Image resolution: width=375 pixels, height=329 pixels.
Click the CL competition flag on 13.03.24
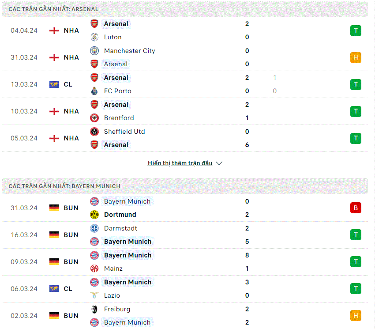tap(54, 84)
